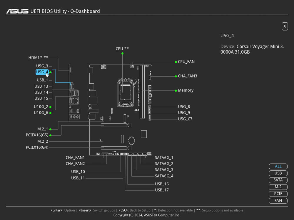Close the Q-Dashboard with the X button
The image size is (294, 220).
click(x=285, y=26)
